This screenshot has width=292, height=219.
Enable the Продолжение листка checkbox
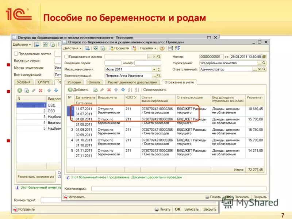tap(66, 57)
